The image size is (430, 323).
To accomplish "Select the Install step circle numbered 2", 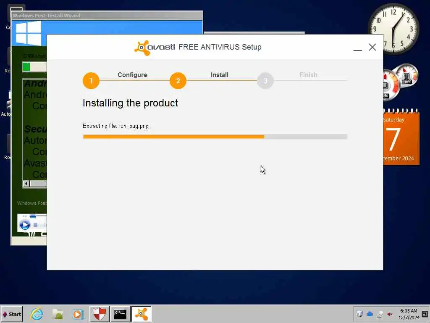I will (178, 81).
